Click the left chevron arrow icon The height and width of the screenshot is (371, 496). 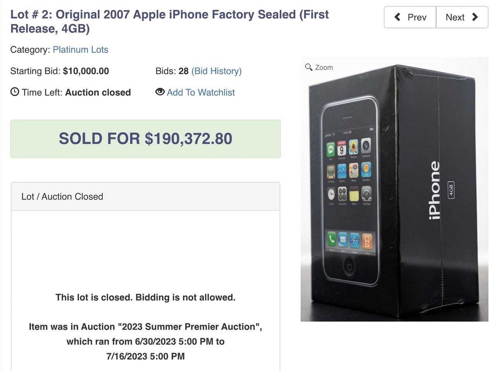[397, 17]
